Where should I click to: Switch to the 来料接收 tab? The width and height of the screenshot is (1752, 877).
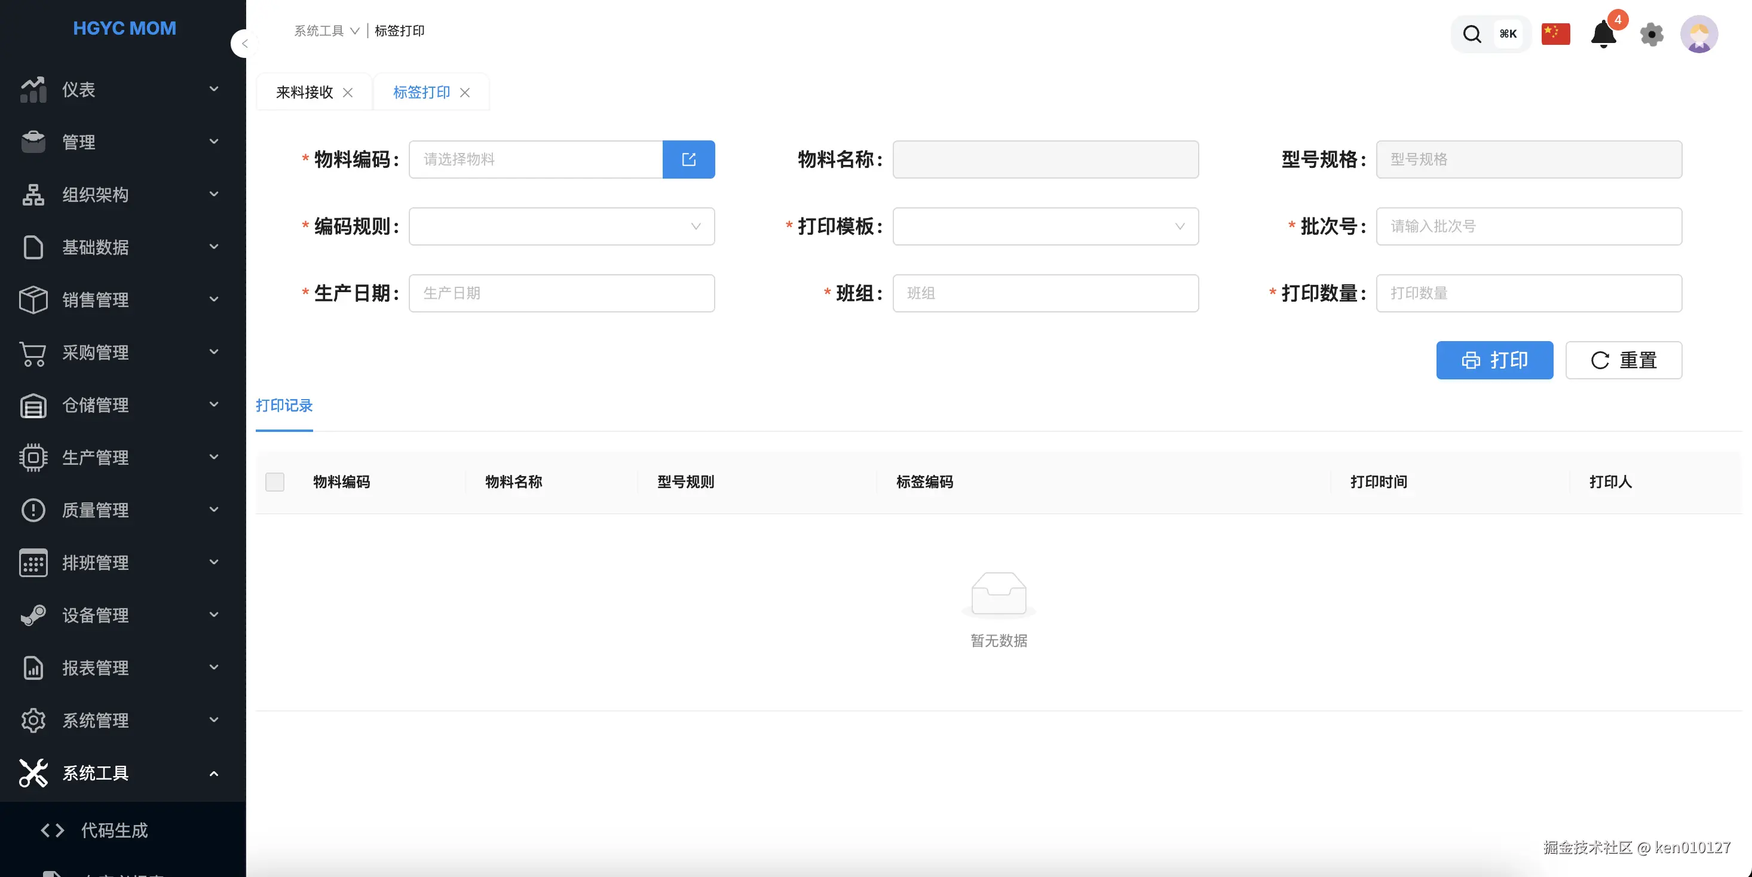tap(304, 93)
